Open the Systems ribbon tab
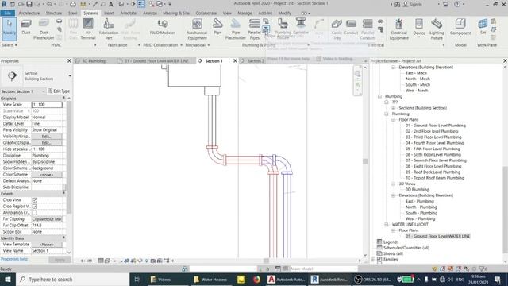This screenshot has height=286, width=508. pyautogui.click(x=90, y=13)
